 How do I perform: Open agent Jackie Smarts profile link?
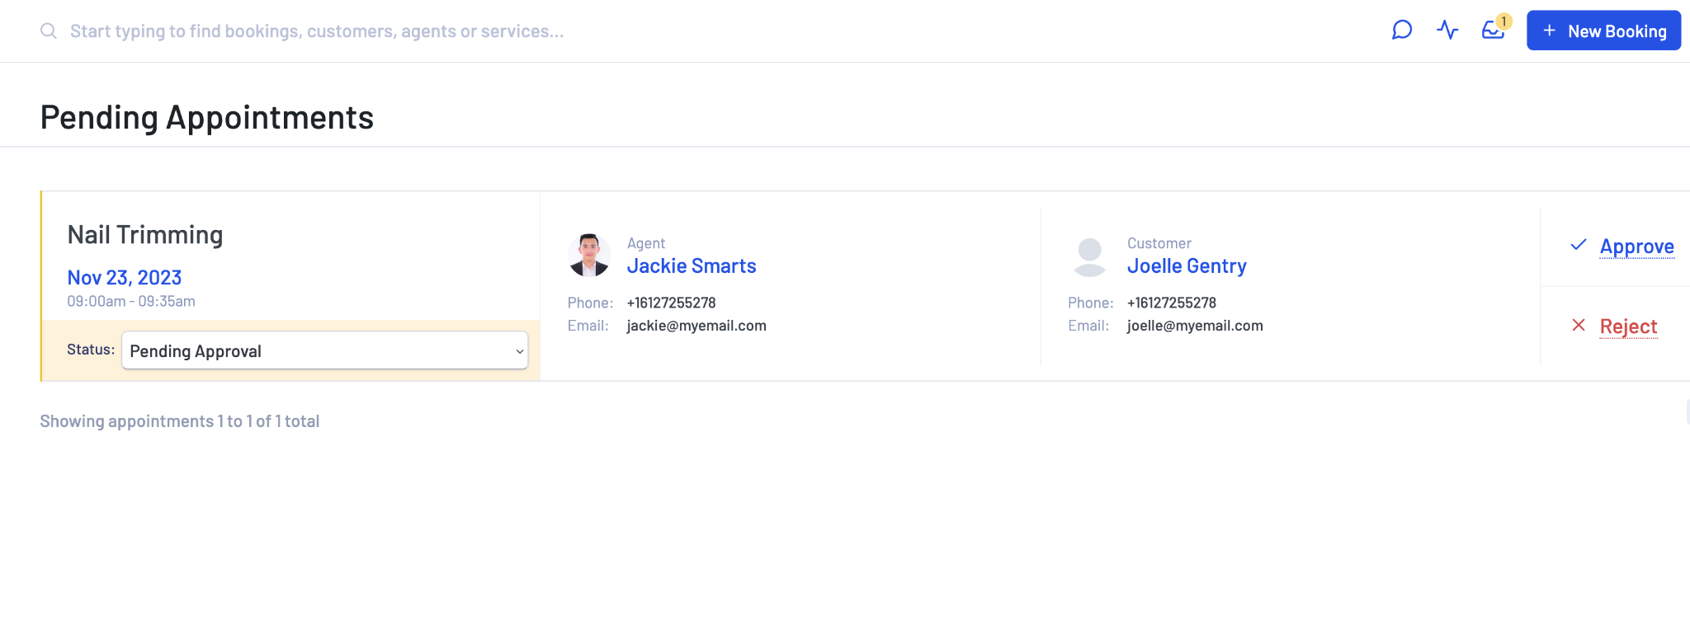(x=692, y=266)
